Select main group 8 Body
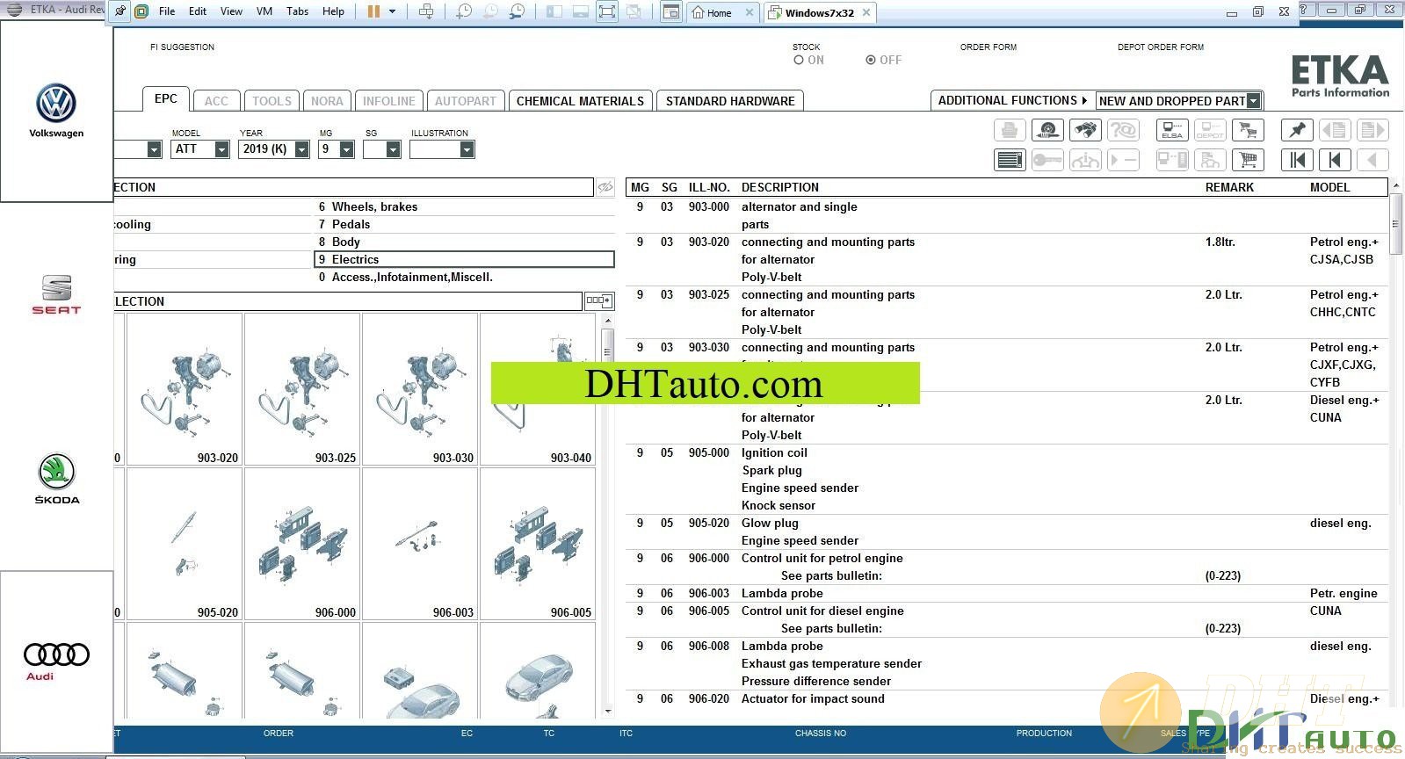The height and width of the screenshot is (759, 1405). point(464,242)
